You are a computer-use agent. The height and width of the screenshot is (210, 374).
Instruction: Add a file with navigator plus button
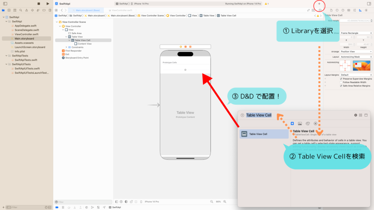[x=3, y=207]
